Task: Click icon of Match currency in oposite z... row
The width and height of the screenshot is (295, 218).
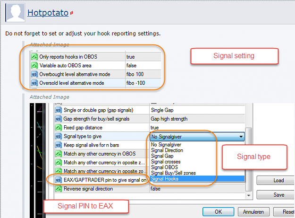Action: 59,162
